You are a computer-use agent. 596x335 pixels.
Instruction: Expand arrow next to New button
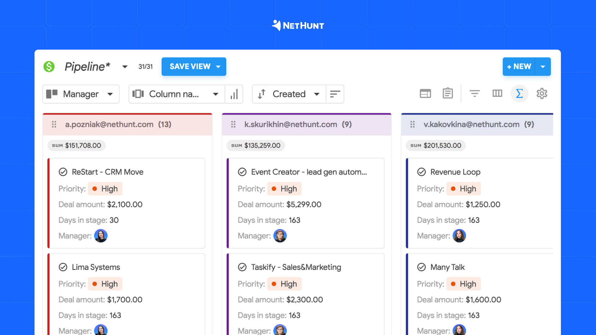543,67
